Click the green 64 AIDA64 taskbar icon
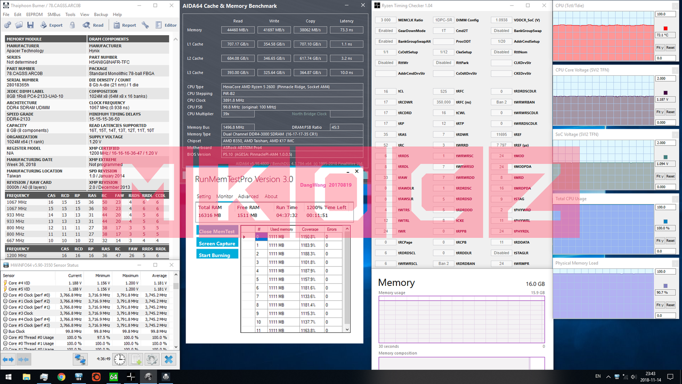This screenshot has width=682, height=384. tap(113, 377)
